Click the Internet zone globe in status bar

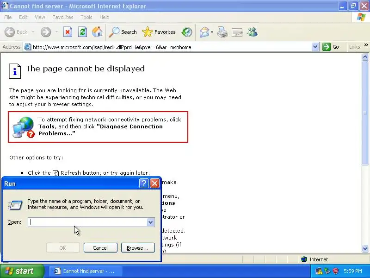(x=304, y=259)
